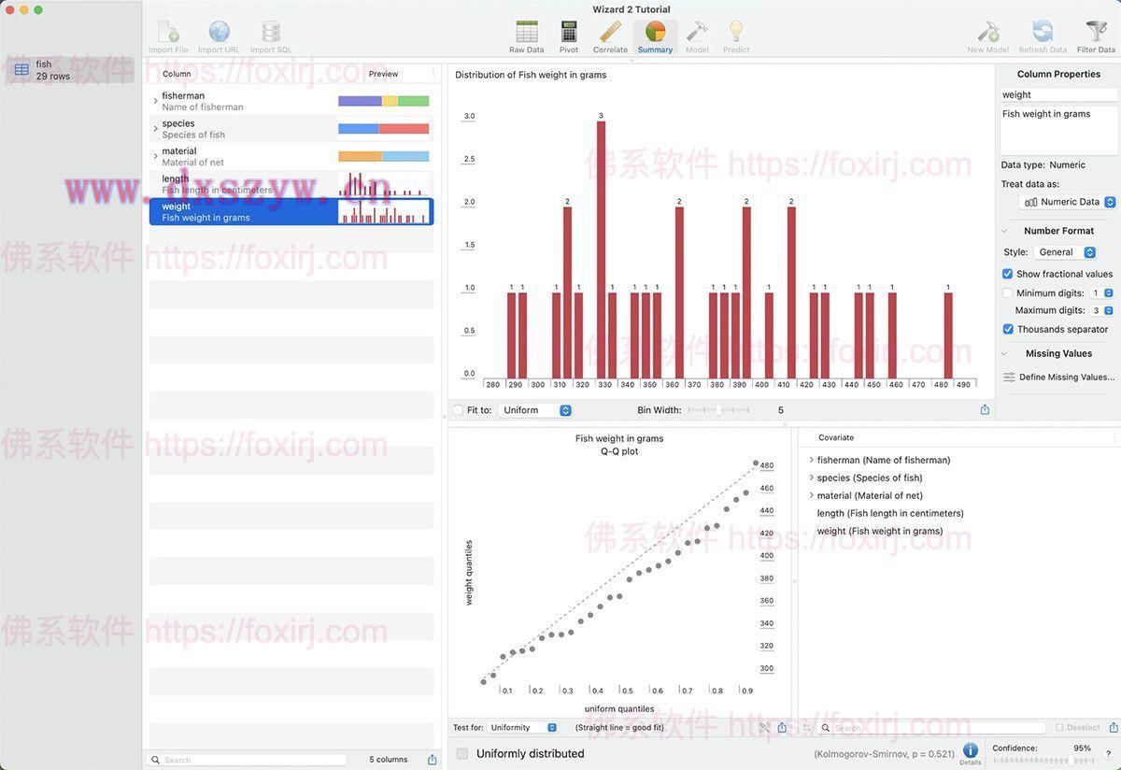Collapse the Missing Values section
The image size is (1121, 770).
1004,354
